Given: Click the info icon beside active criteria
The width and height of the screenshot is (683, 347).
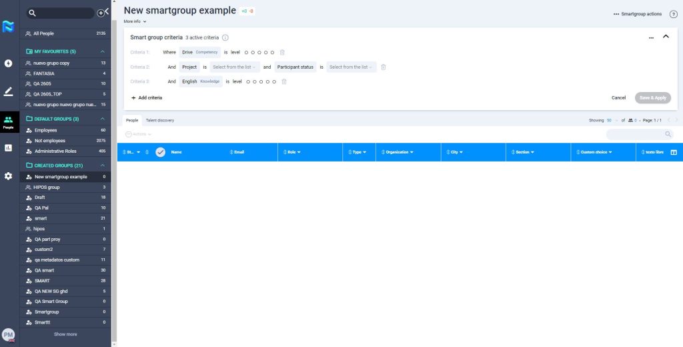Looking at the screenshot, I should pyautogui.click(x=225, y=38).
